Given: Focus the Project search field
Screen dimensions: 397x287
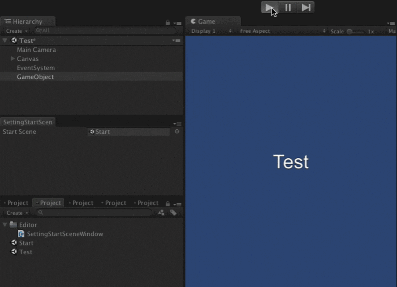Looking at the screenshot, I should [x=94, y=213].
